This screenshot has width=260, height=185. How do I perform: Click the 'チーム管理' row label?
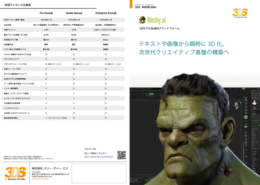point(19,84)
